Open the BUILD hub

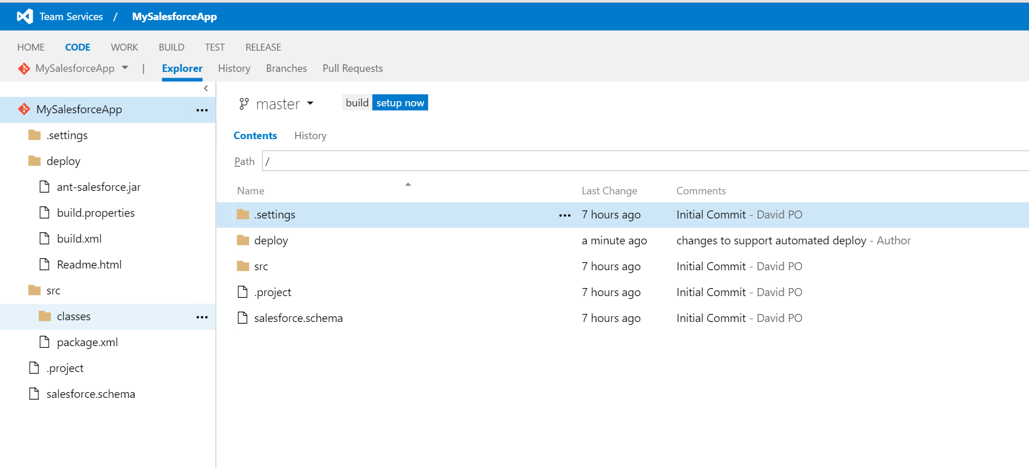click(x=171, y=47)
